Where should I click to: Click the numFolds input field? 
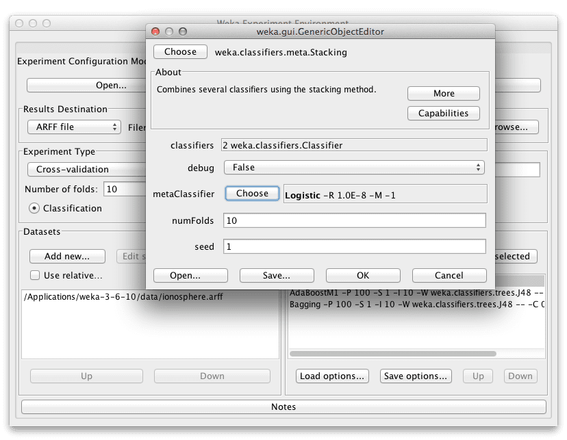(355, 220)
